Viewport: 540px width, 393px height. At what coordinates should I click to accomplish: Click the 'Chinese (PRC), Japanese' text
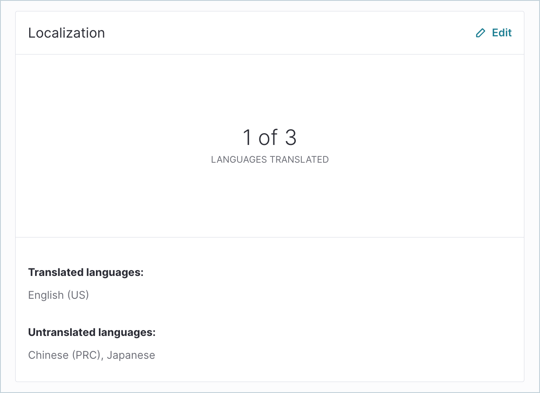click(x=91, y=355)
